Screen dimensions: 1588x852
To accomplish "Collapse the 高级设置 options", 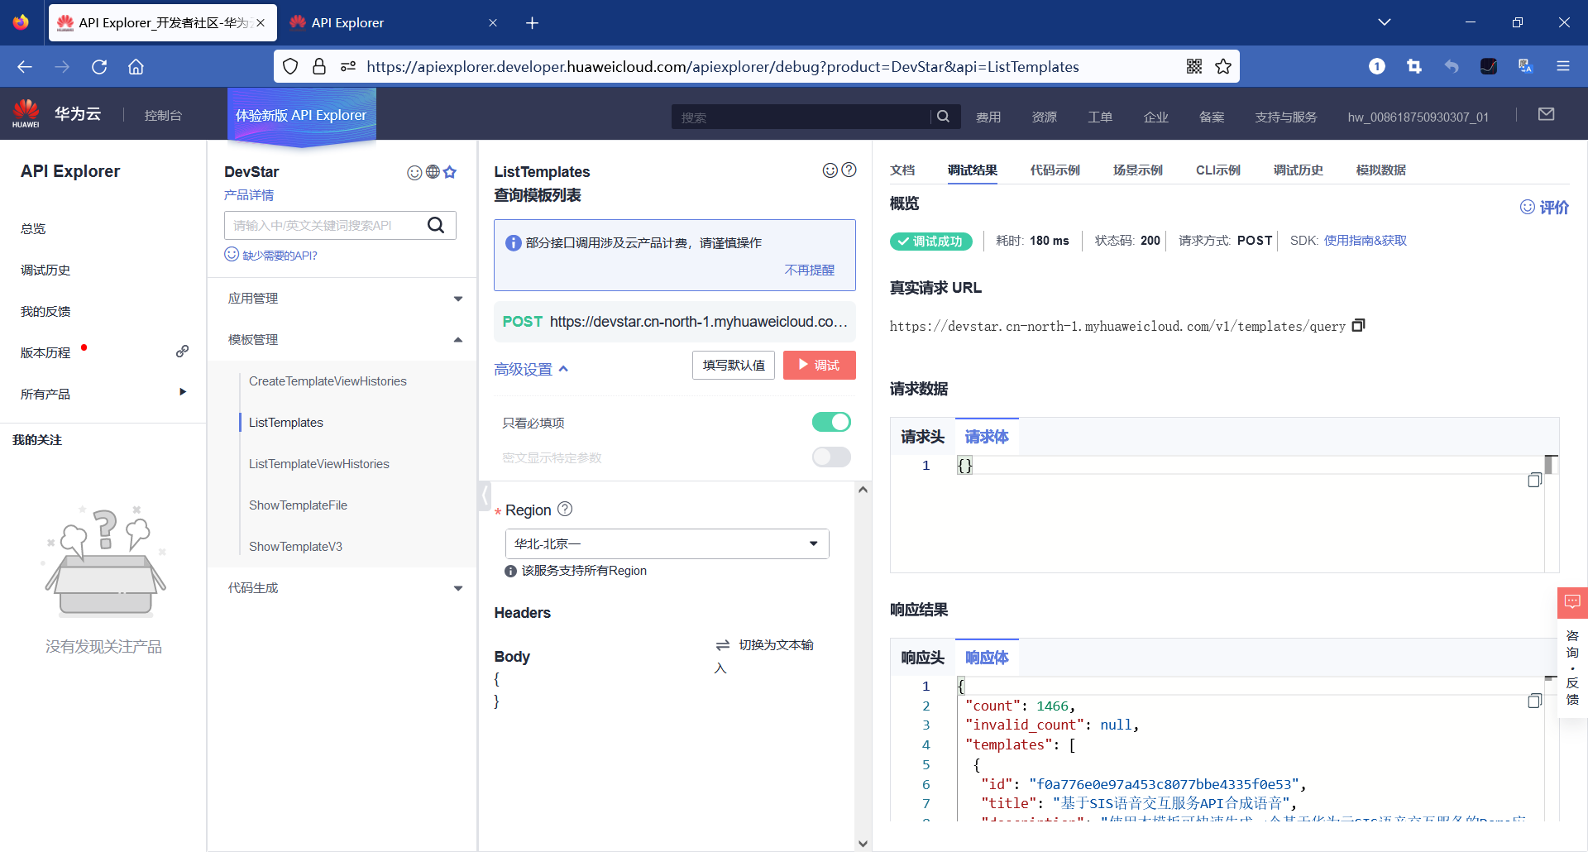I will click(x=531, y=369).
